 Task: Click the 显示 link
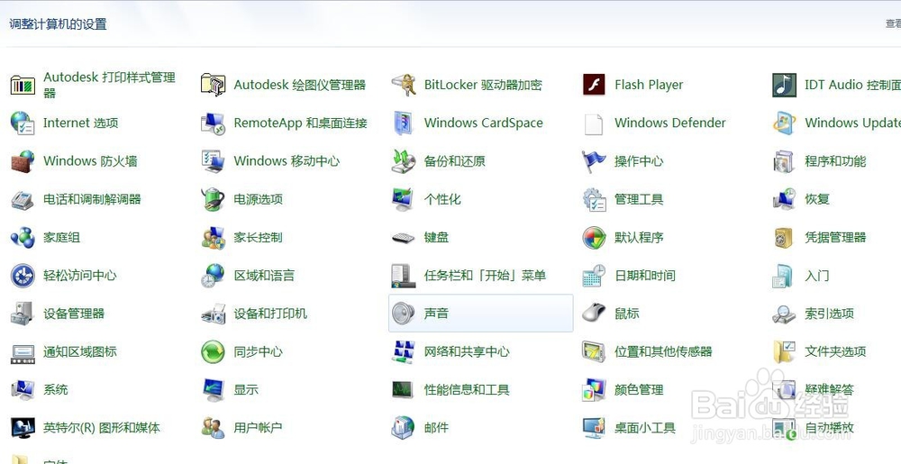(x=246, y=390)
